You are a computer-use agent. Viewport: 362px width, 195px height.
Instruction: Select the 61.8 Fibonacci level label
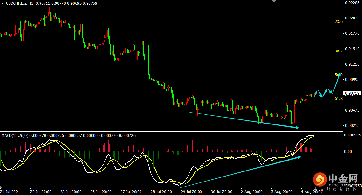click(338, 99)
